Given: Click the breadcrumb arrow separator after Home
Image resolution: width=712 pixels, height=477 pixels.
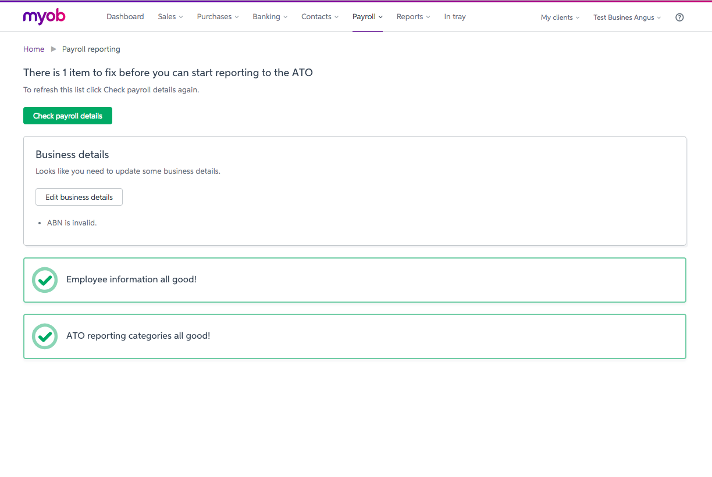Looking at the screenshot, I should [x=54, y=49].
